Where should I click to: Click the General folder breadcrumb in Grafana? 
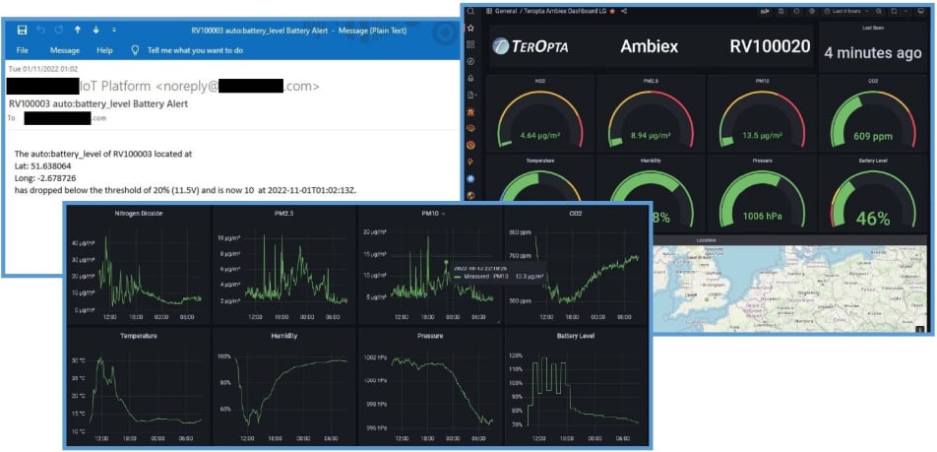click(x=506, y=12)
